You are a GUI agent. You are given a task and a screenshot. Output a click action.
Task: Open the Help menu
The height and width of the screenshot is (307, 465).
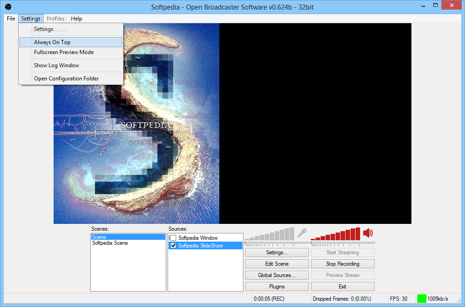pyautogui.click(x=76, y=18)
